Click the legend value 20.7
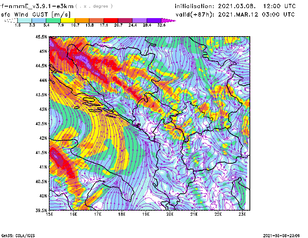The height and width of the screenshot is (238, 308). [x=118, y=25]
